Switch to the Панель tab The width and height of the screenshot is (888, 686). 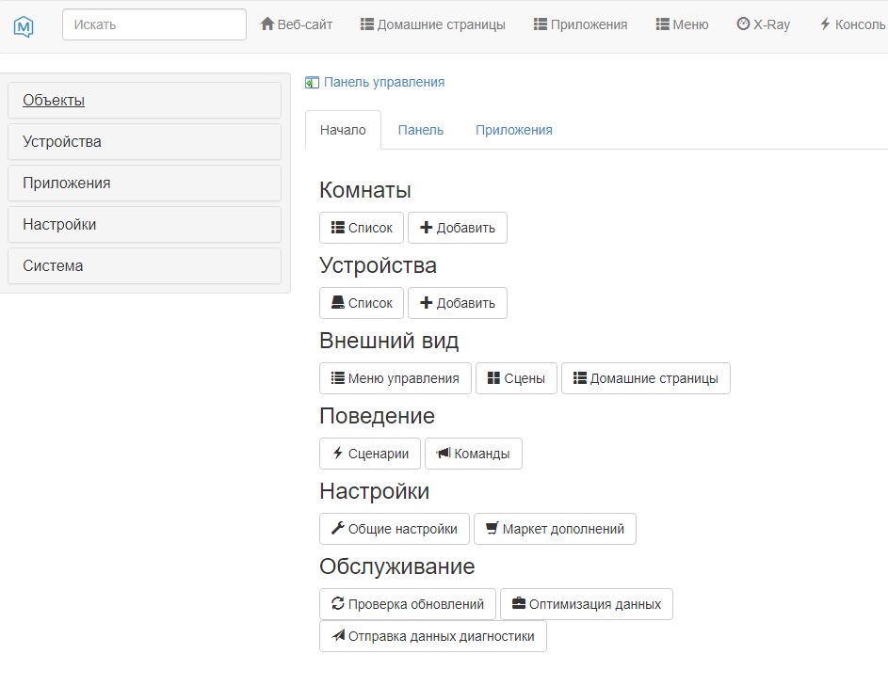click(421, 130)
